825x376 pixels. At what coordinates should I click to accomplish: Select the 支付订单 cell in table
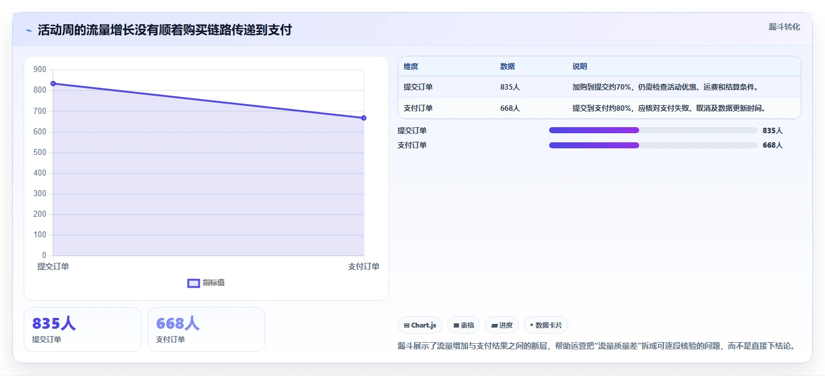418,108
